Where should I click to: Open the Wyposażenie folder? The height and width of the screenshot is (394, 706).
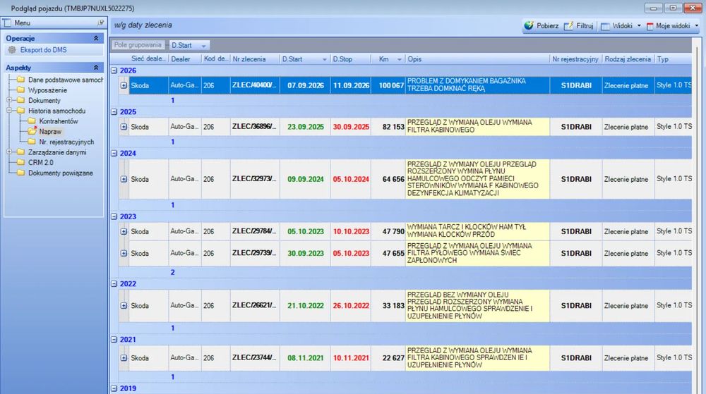click(x=20, y=90)
